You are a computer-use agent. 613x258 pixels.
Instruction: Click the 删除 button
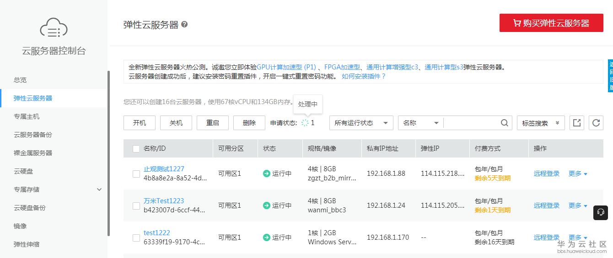(249, 123)
